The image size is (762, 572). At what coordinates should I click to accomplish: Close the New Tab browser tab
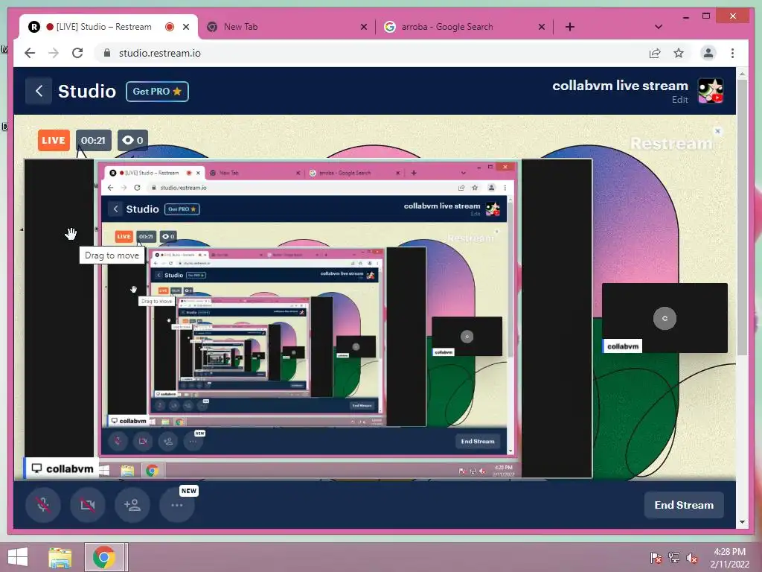click(x=363, y=28)
